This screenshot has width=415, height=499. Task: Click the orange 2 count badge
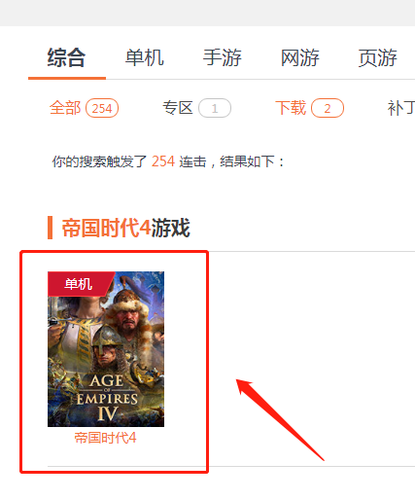[328, 108]
